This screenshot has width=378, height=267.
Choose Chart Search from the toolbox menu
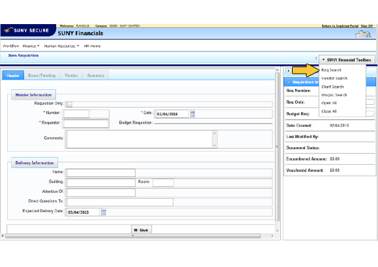(x=332, y=87)
